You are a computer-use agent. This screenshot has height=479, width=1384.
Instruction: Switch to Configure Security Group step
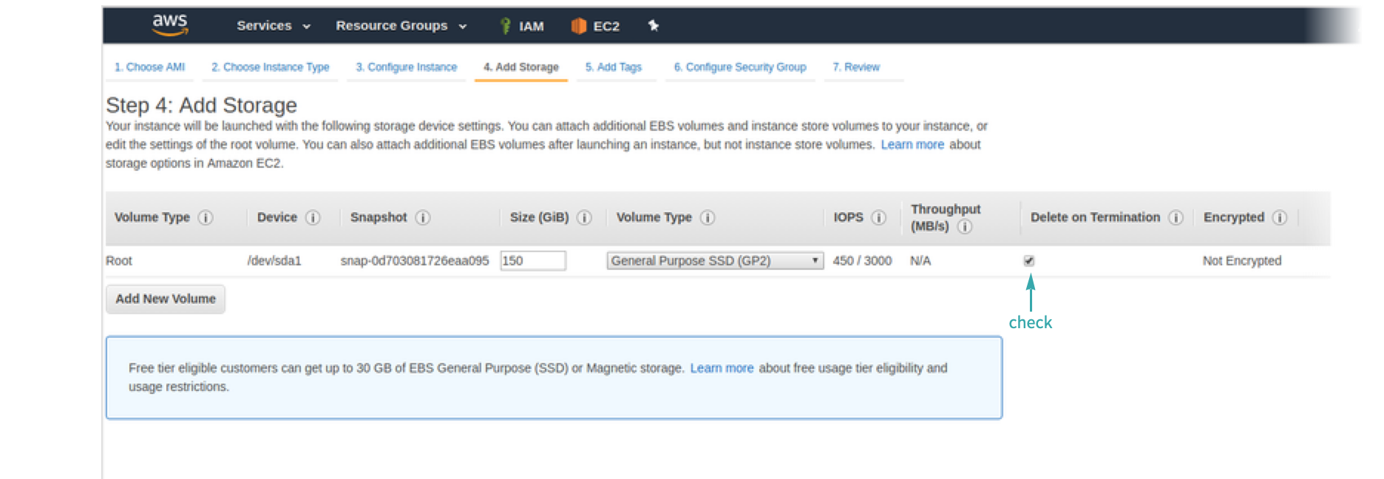pos(739,67)
